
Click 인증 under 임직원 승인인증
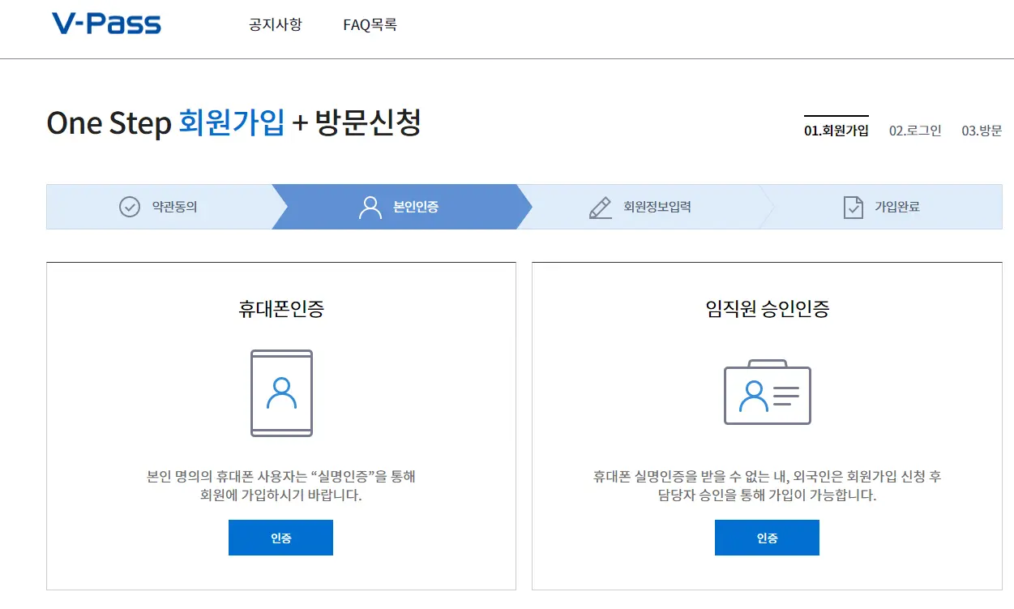767,537
